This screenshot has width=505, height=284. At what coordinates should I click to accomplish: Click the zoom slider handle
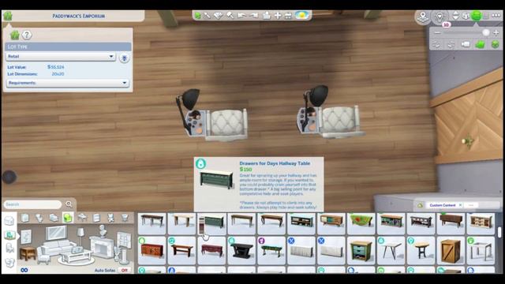point(486,32)
